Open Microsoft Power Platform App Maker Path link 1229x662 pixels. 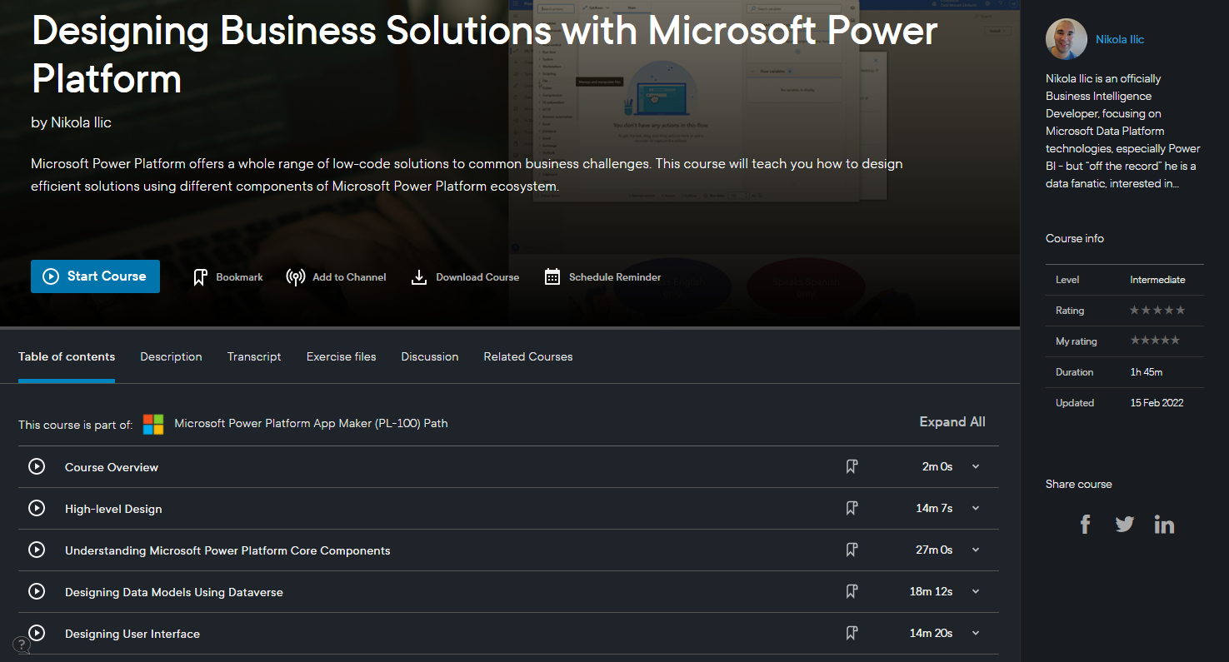tap(311, 423)
